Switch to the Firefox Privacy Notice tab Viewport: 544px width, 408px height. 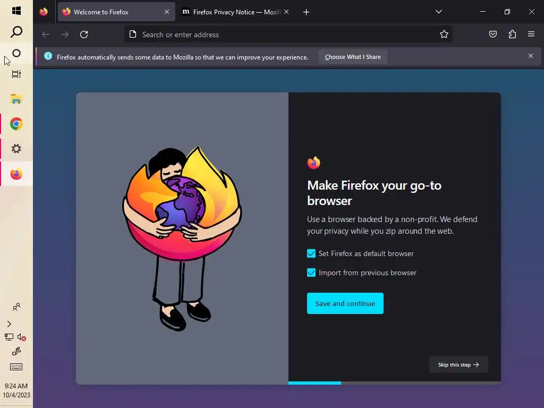coord(235,12)
